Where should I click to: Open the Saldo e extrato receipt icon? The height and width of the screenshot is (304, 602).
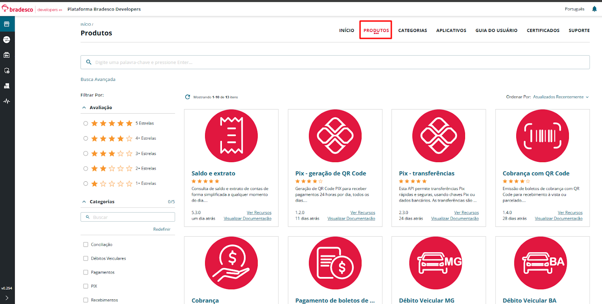coord(231,136)
